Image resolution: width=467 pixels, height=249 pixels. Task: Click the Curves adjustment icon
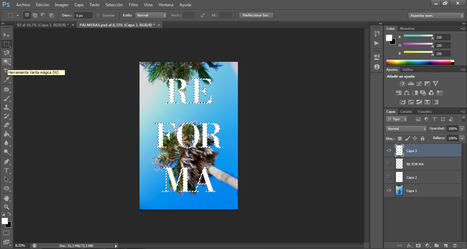(x=419, y=84)
